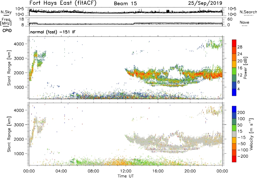The image size is (257, 178).
Task: Click the 'Nave' legend label
Action: 244,22
